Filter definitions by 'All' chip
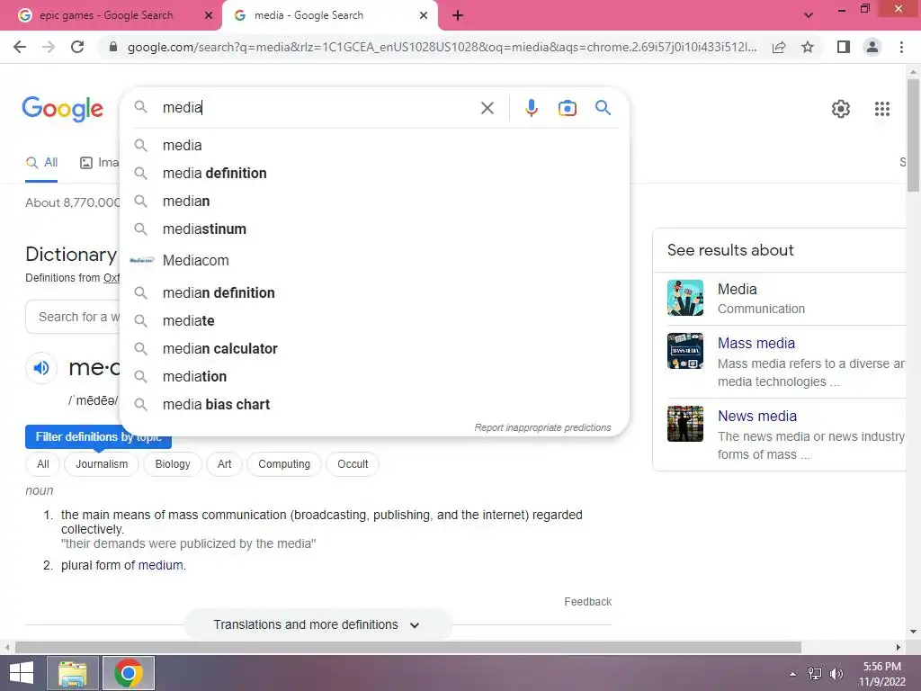 click(43, 464)
